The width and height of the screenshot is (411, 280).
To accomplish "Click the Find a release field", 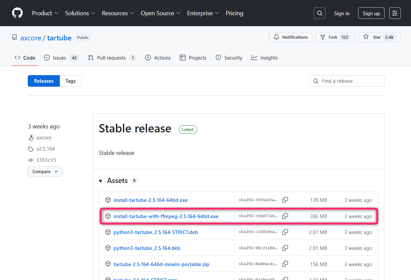I will tap(350, 81).
